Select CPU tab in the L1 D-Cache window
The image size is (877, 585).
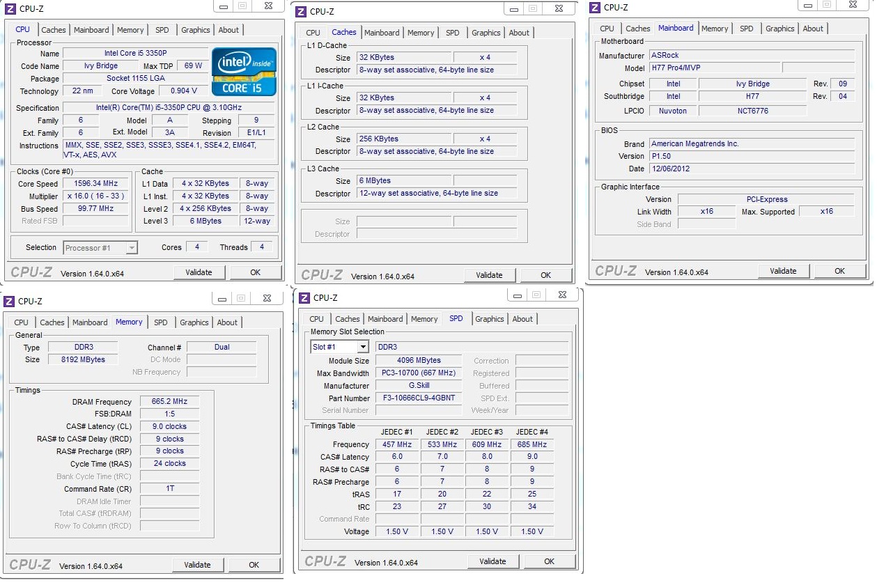click(x=313, y=33)
